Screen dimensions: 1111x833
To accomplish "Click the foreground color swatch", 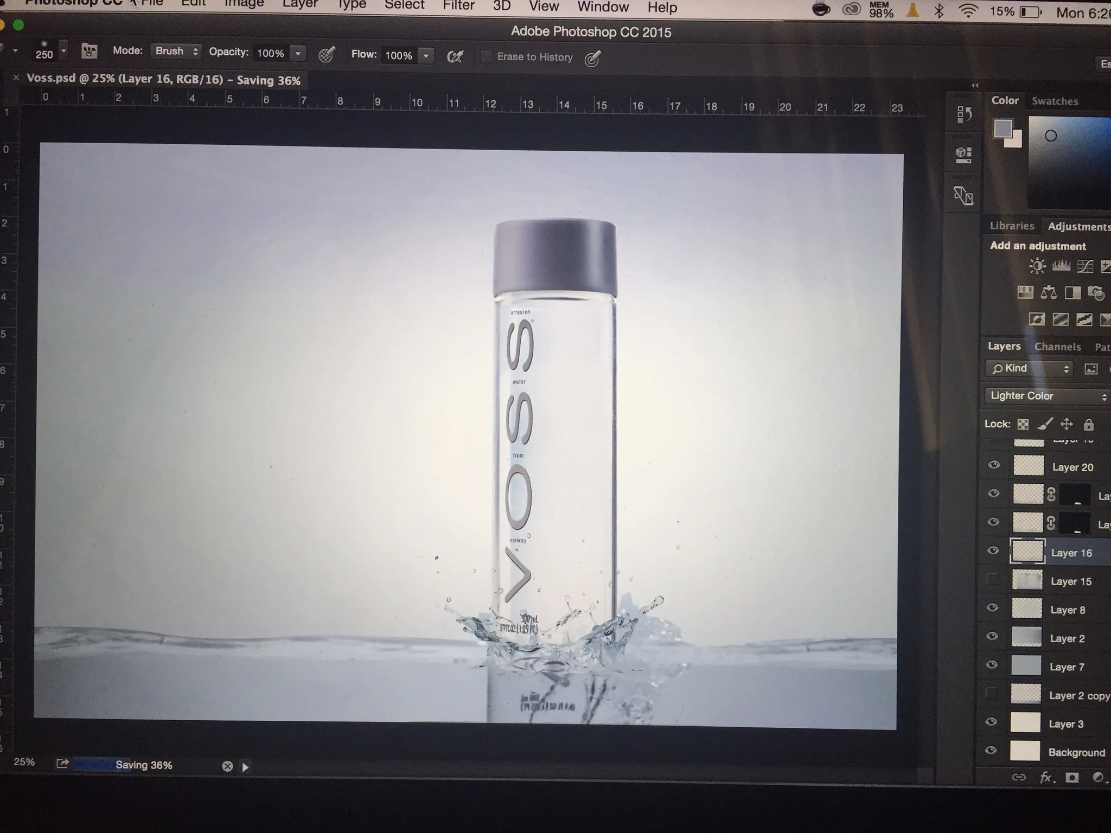I will click(x=1003, y=129).
